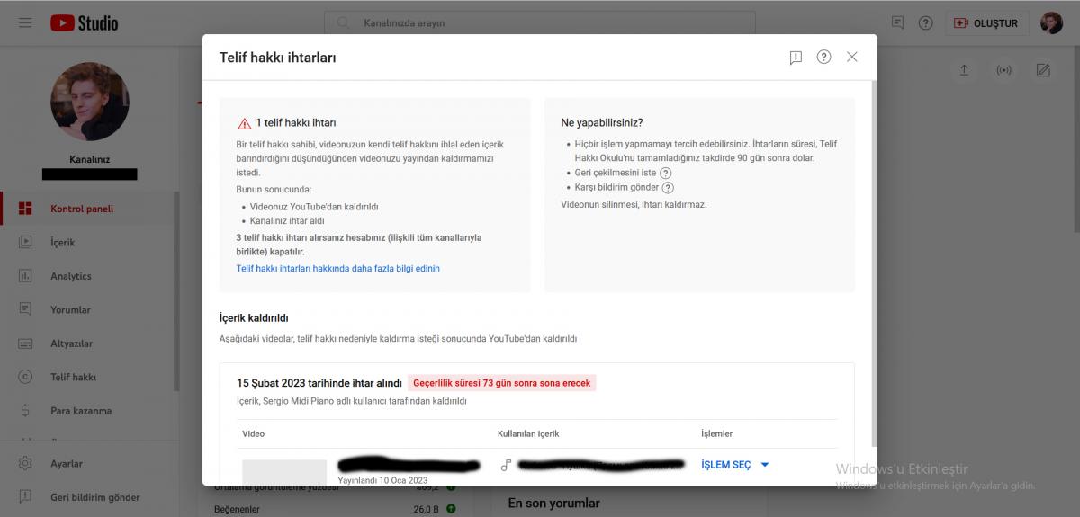The height and width of the screenshot is (517, 1080).
Task: Click the Altyazılar subtitles icon
Action: (x=25, y=343)
